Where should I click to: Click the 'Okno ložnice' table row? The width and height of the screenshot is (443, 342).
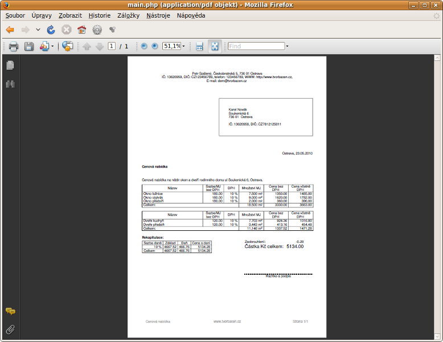[227, 194]
